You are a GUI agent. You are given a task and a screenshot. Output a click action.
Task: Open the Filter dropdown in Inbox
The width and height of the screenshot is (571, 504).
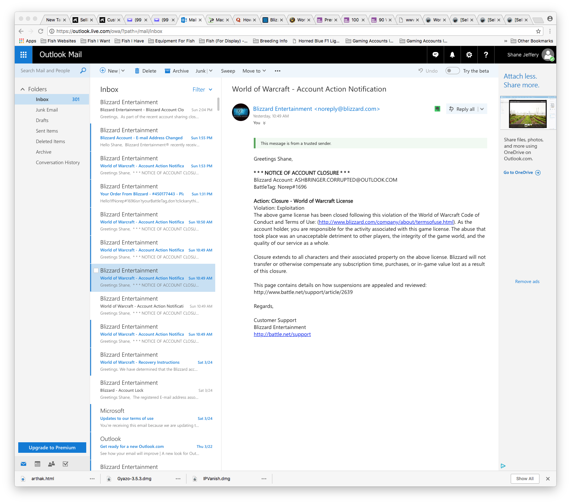[202, 89]
